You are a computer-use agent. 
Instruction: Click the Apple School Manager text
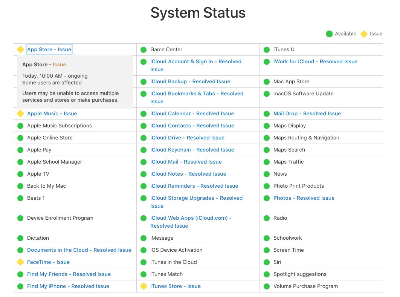point(55,162)
